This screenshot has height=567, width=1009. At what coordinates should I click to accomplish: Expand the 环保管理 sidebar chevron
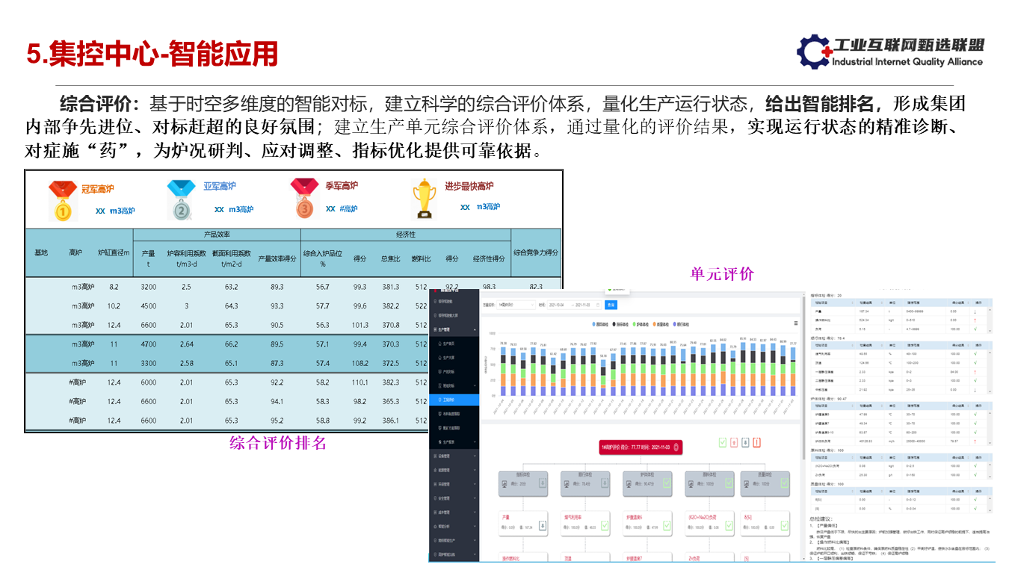click(x=475, y=484)
